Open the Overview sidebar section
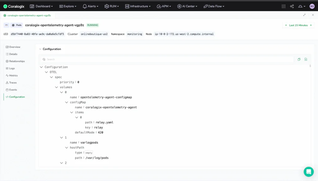This screenshot has height=181, width=318. tap(13, 47)
